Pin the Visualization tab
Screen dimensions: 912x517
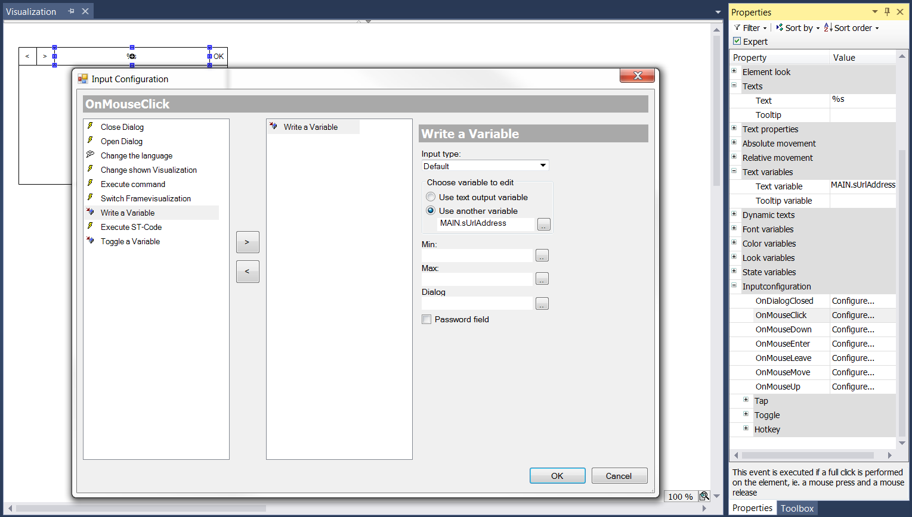(x=71, y=11)
